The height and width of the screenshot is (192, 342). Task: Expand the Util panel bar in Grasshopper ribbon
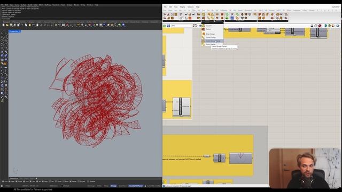click(x=273, y=21)
